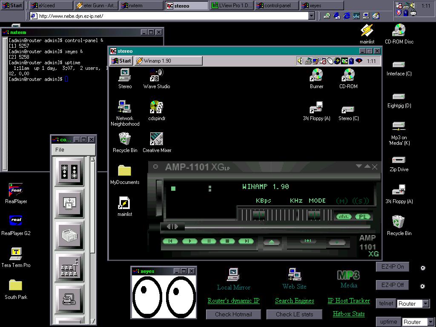Select the radio button beside EZ-IP Off
The width and height of the screenshot is (436, 327).
coord(423,286)
